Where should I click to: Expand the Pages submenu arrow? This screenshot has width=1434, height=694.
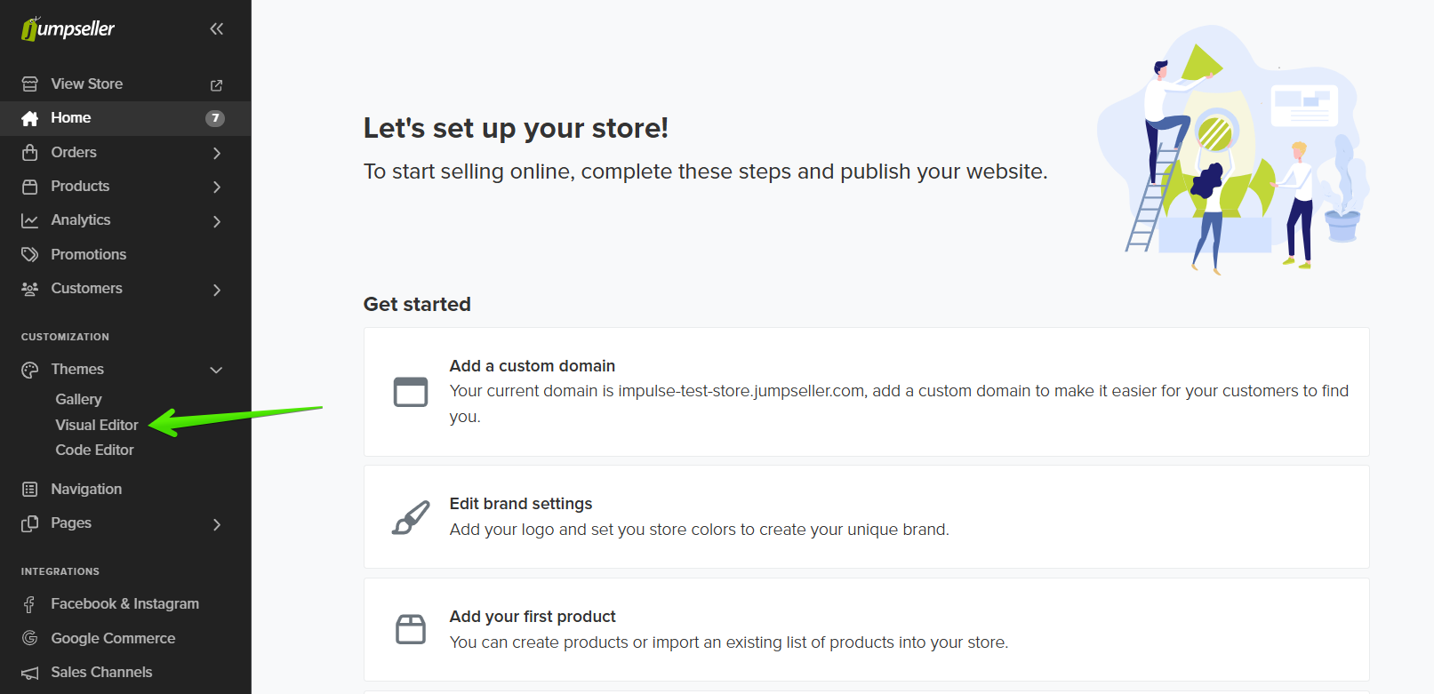(217, 524)
